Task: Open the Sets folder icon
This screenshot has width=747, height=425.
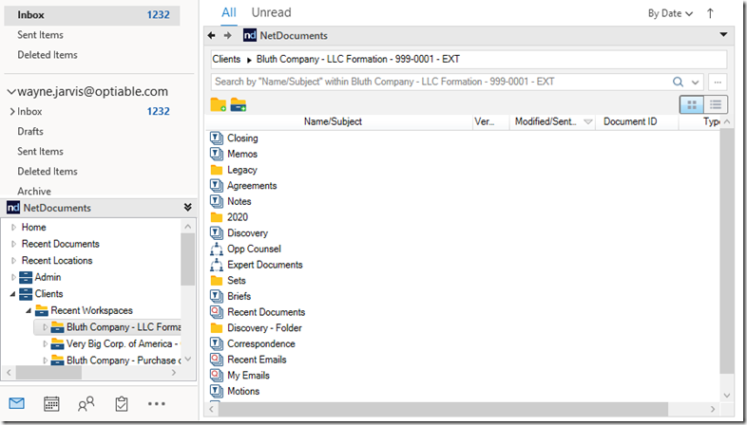Action: pos(217,281)
